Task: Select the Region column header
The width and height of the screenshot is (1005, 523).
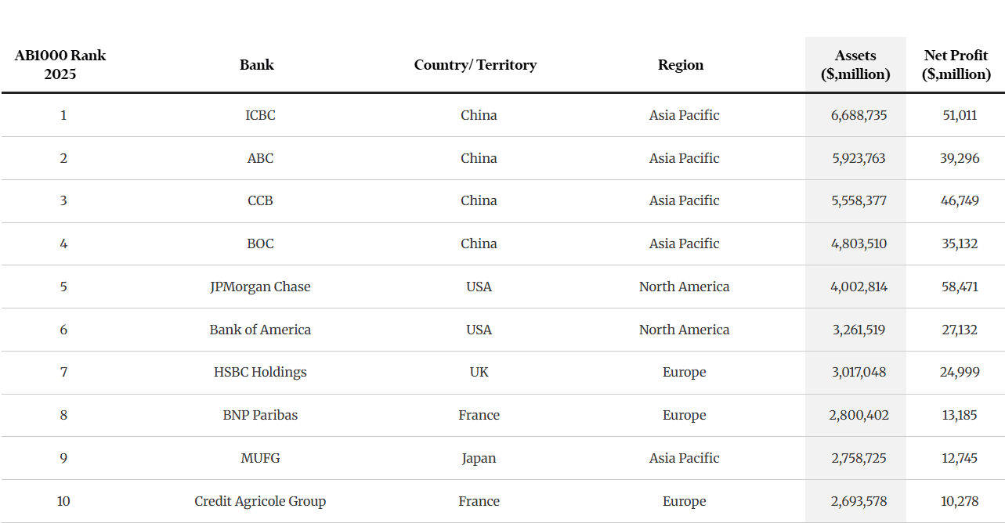Action: click(x=681, y=65)
